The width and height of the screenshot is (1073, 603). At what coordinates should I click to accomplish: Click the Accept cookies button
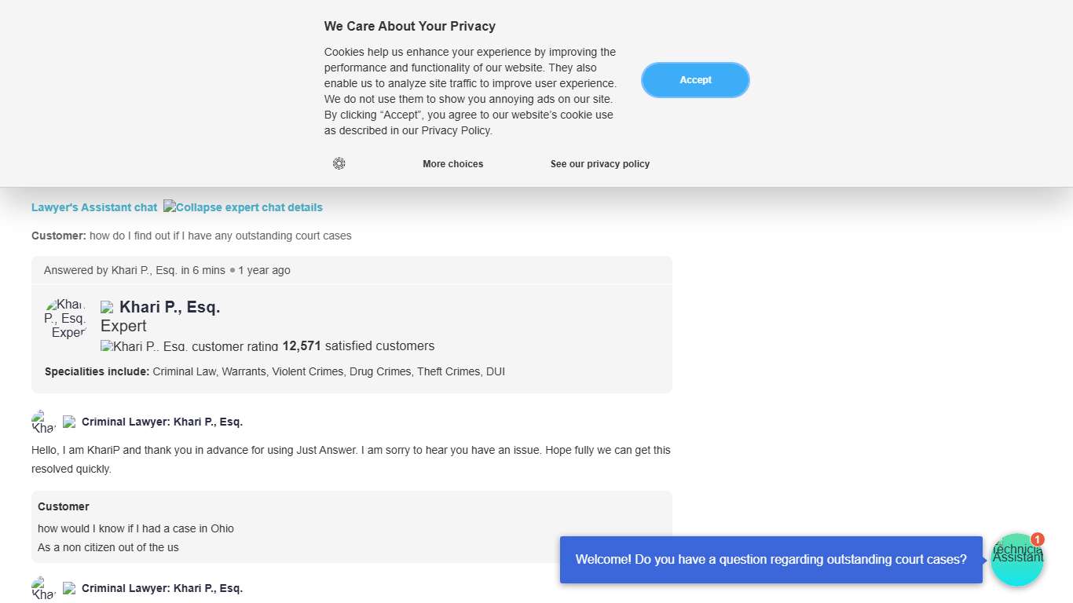(695, 80)
